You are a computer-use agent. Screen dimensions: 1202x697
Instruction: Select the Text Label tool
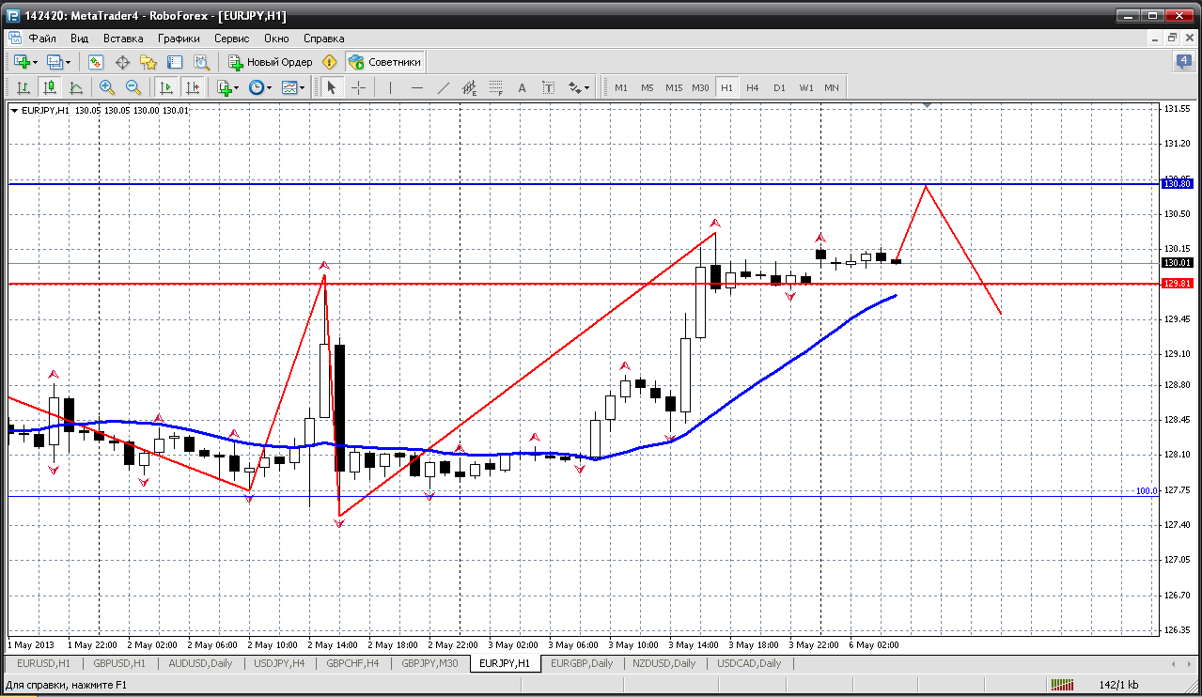(x=549, y=87)
